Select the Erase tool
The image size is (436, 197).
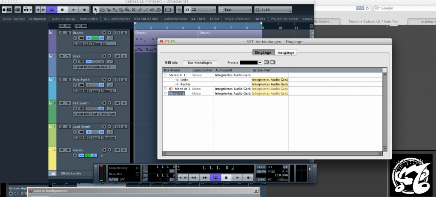[121, 10]
